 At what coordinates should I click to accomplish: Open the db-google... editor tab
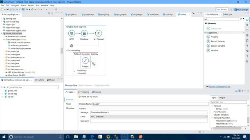[x=137, y=14]
